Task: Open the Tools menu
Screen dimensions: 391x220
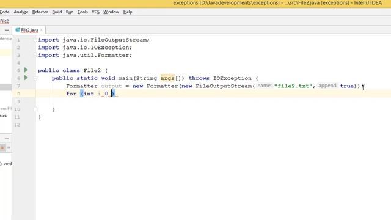Action: point(82,12)
